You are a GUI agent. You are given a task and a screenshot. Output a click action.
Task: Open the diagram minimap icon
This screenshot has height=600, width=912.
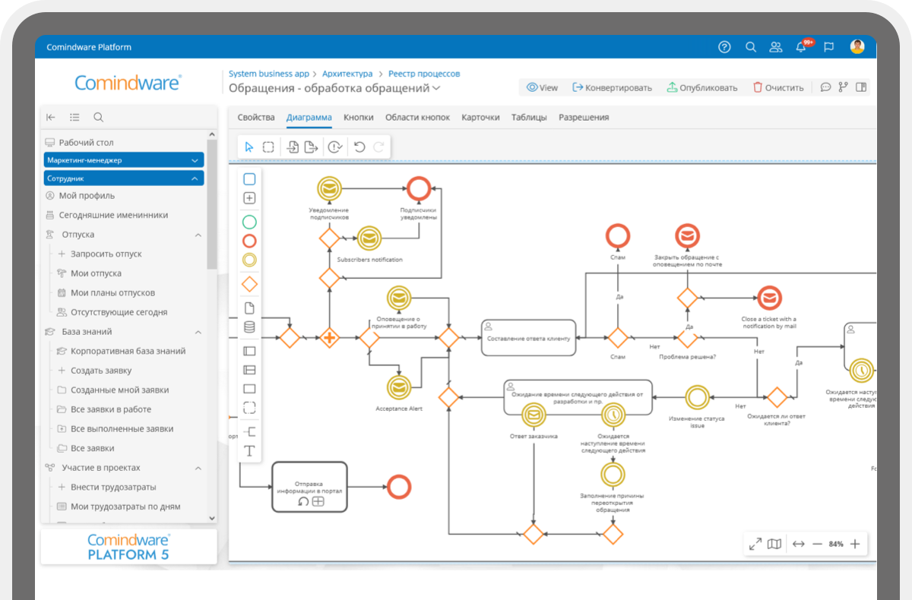pyautogui.click(x=774, y=544)
